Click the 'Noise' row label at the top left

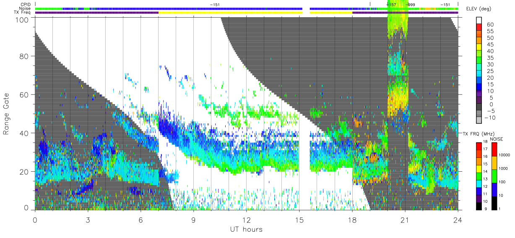(25, 8)
